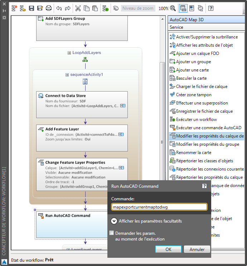Select Exécuter une commande AutoCAD
This screenshot has height=266, width=247.
tap(207, 128)
